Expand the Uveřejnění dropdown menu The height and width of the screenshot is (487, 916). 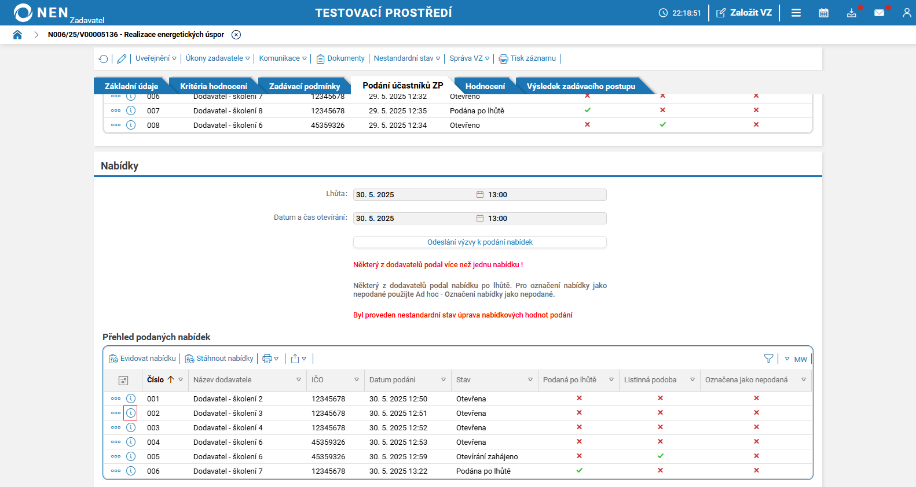point(156,58)
